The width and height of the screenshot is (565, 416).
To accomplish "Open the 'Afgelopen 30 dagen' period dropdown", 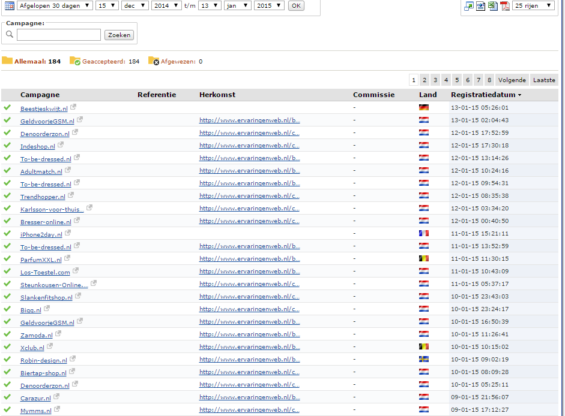I will click(x=55, y=5).
